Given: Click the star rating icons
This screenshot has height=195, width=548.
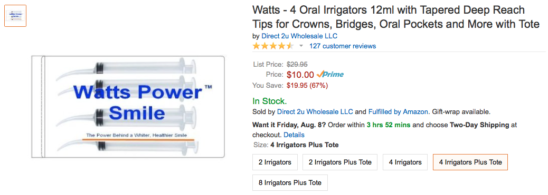Looking at the screenshot, I should click(273, 46).
